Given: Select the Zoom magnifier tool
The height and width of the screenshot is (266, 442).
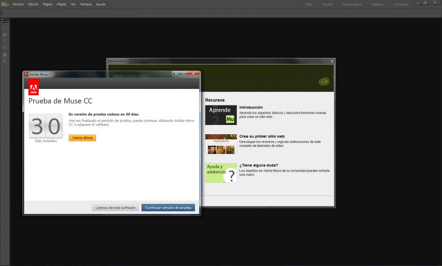Looking at the screenshot, I should coord(5,61).
